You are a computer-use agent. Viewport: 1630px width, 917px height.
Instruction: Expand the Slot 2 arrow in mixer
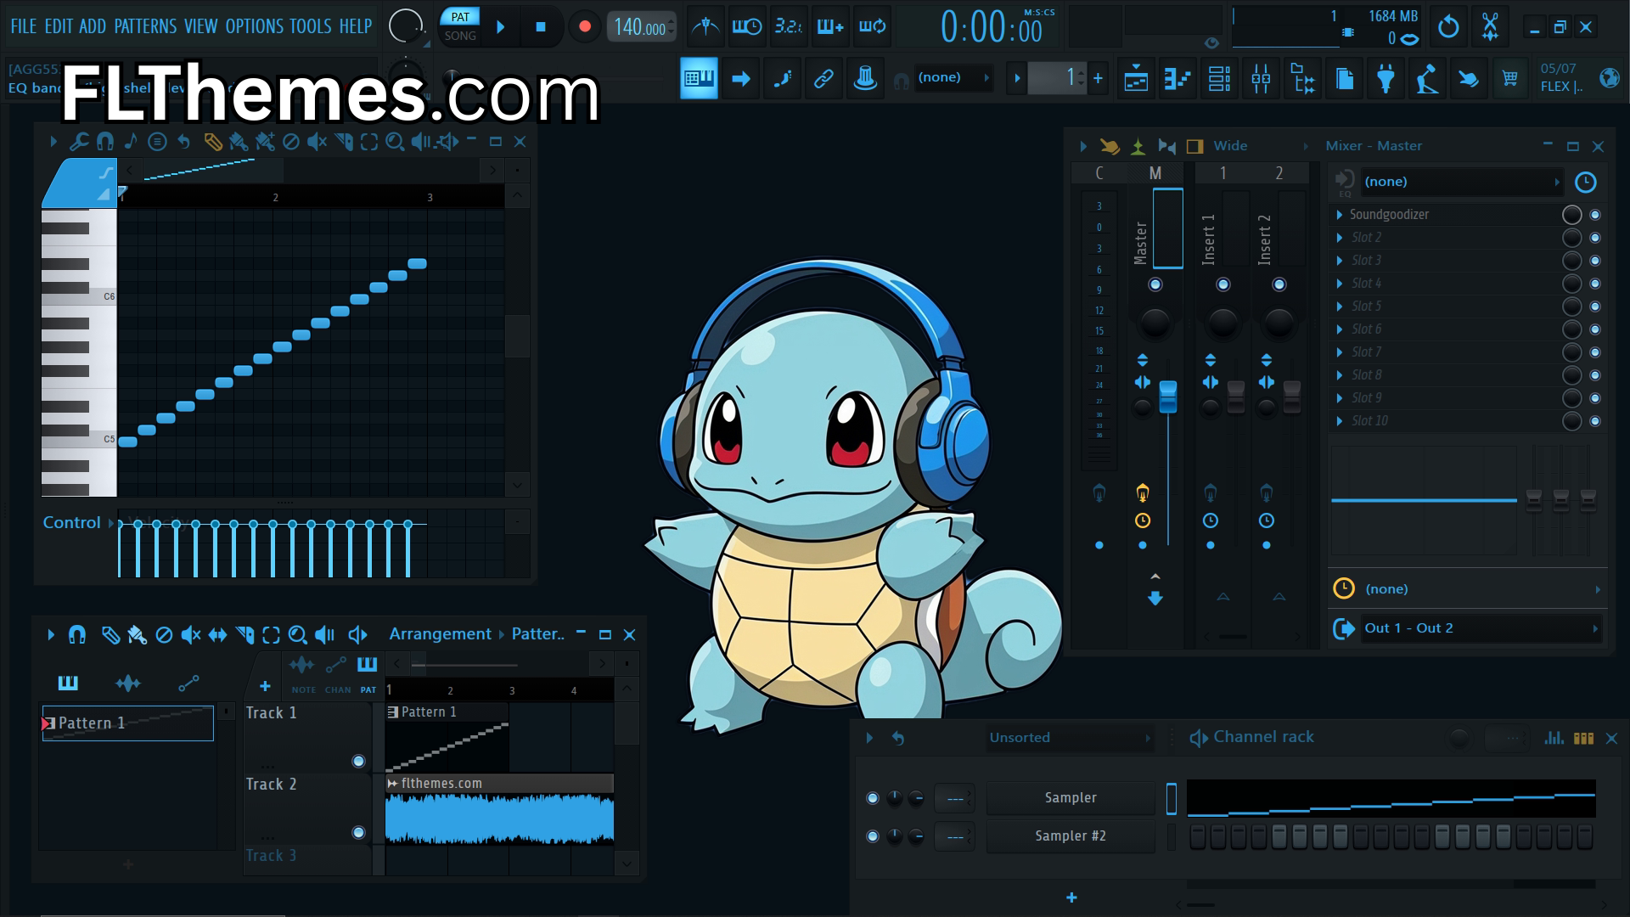pyautogui.click(x=1340, y=238)
